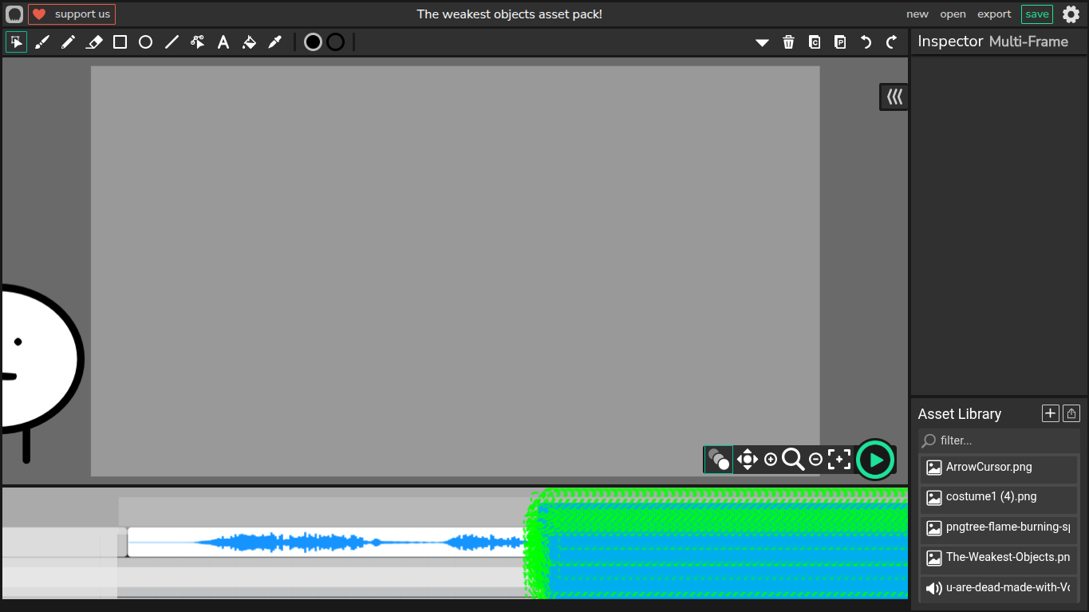
Task: Click the support us button
Action: click(x=72, y=14)
